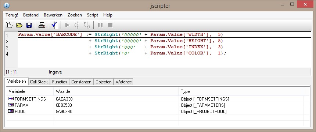Screen dimensions: 316x132
Task: Minimize the jscripter window
Action: 282,4
